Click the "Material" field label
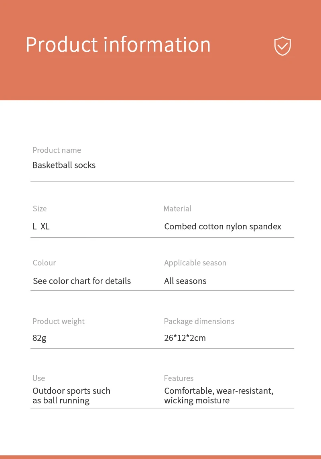The height and width of the screenshot is (459, 321). [177, 209]
